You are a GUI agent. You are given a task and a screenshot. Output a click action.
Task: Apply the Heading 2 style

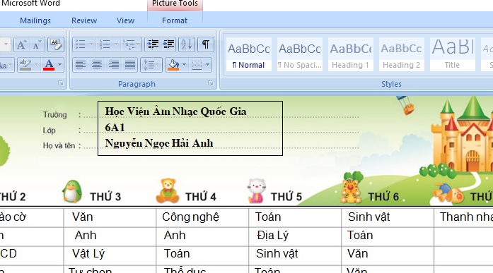(x=402, y=54)
